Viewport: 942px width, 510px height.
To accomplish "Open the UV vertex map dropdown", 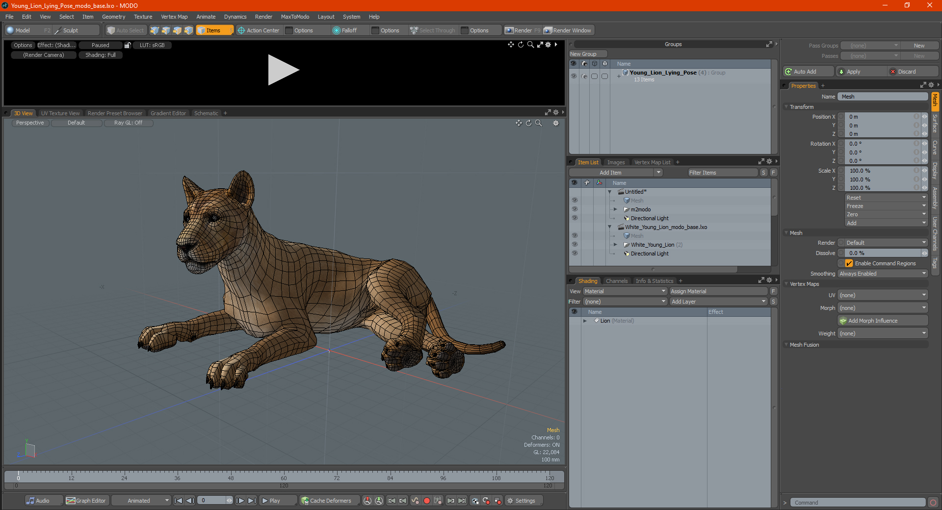I will pyautogui.click(x=883, y=295).
